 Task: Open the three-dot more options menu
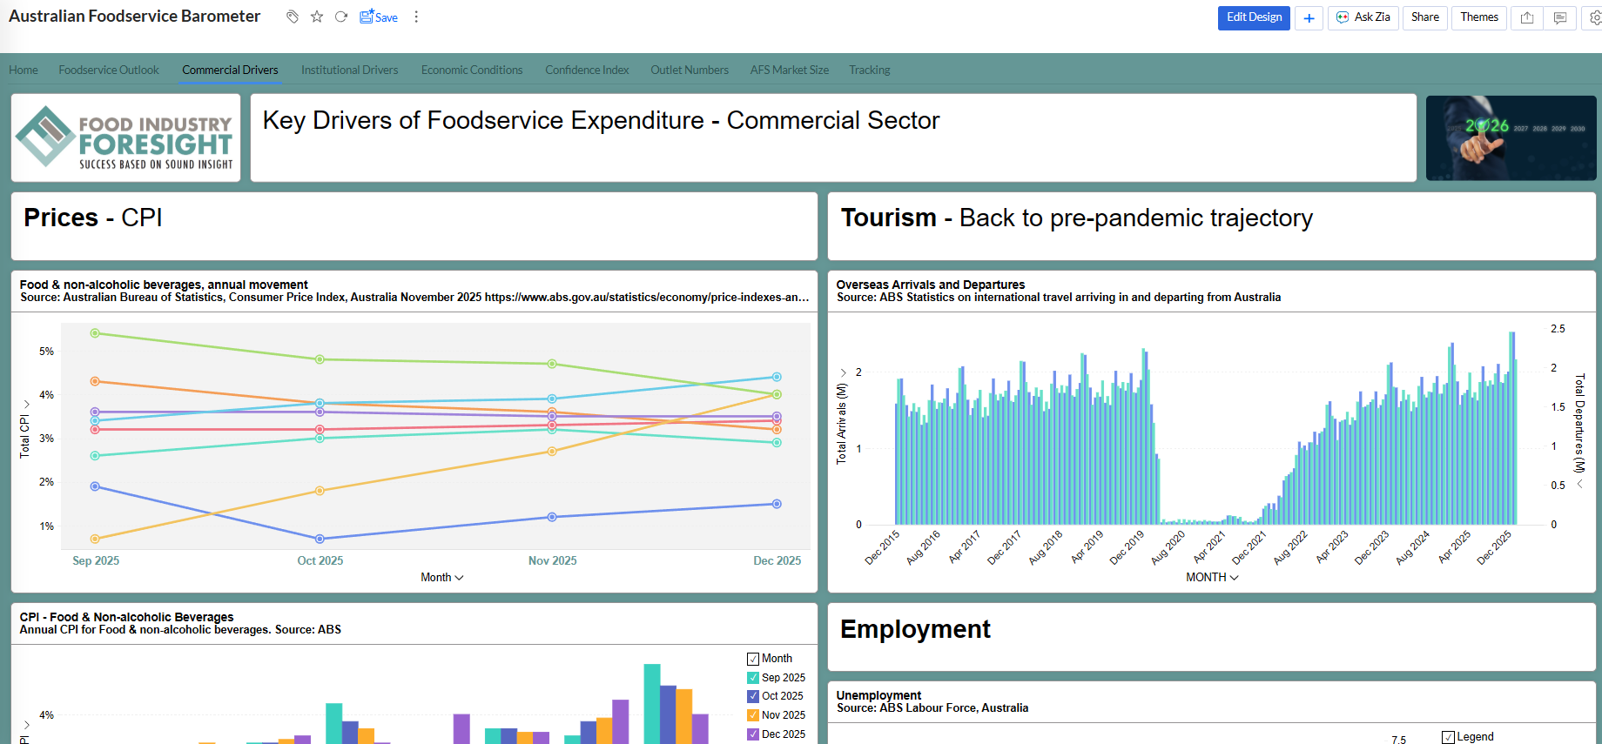(416, 17)
